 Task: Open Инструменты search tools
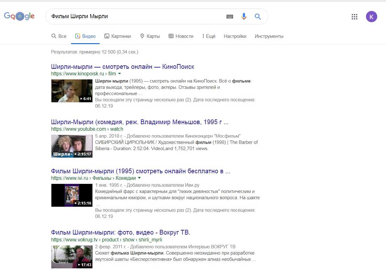[x=269, y=36]
